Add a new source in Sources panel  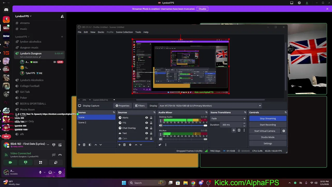(x=119, y=145)
